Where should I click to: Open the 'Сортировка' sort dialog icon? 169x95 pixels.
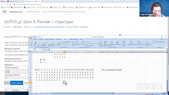click(77, 43)
